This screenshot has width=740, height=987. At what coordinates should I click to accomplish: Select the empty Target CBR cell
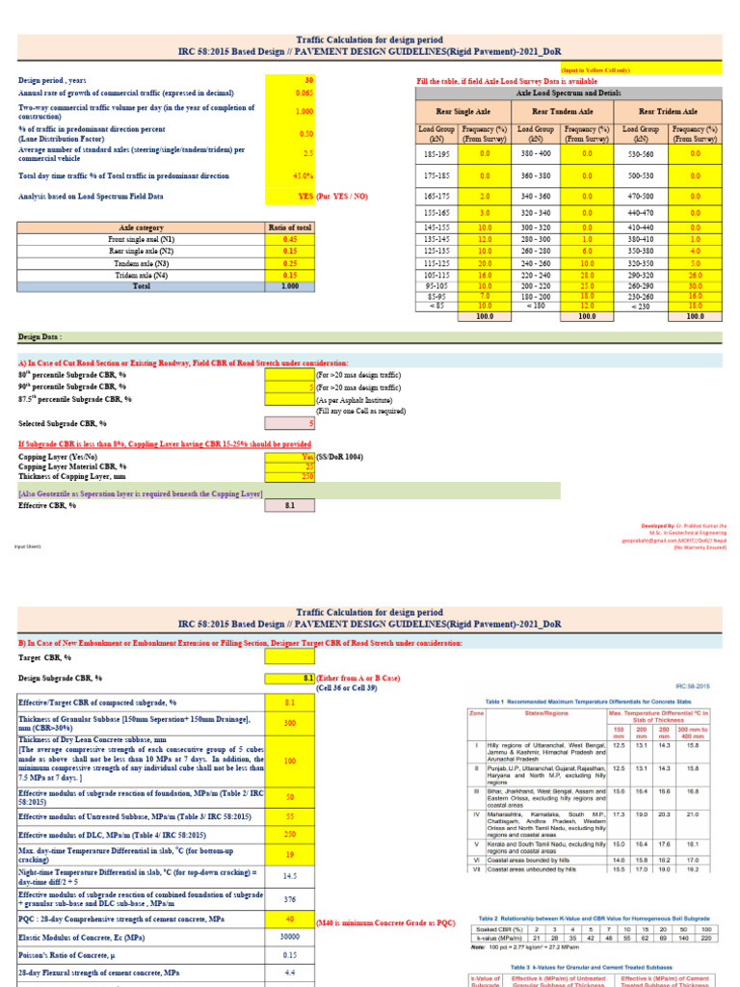pyautogui.click(x=289, y=657)
